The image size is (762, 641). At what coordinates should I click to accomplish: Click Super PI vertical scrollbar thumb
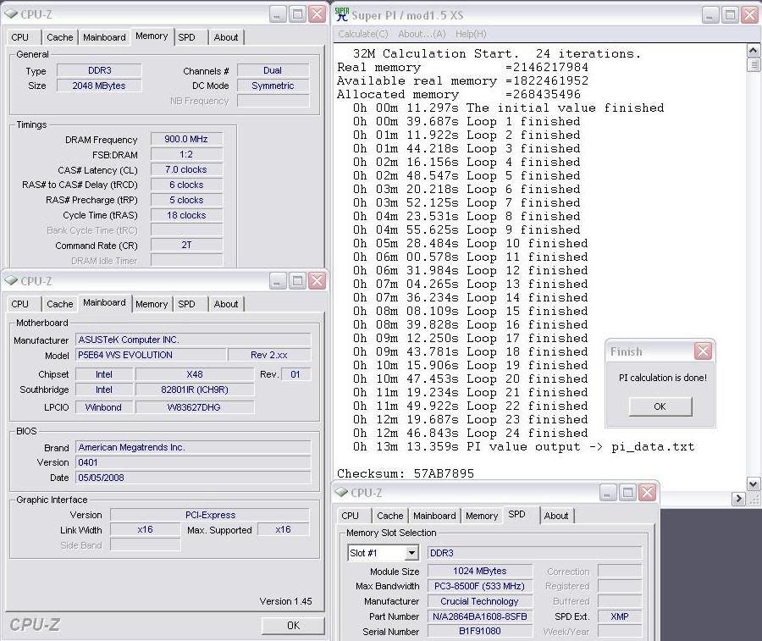pos(753,64)
